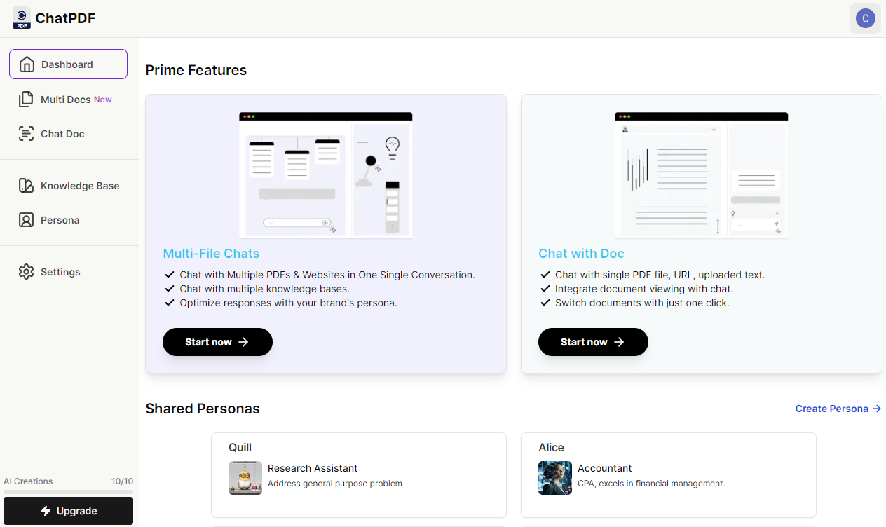Viewport: 886px width, 527px height.
Task: Click the lightning bolt Upgrade icon
Action: [x=46, y=511]
